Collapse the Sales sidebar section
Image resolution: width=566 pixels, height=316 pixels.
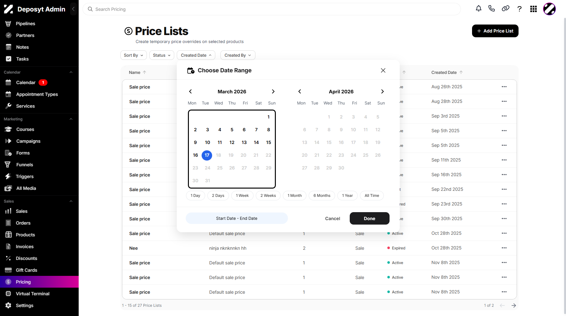[x=71, y=201]
